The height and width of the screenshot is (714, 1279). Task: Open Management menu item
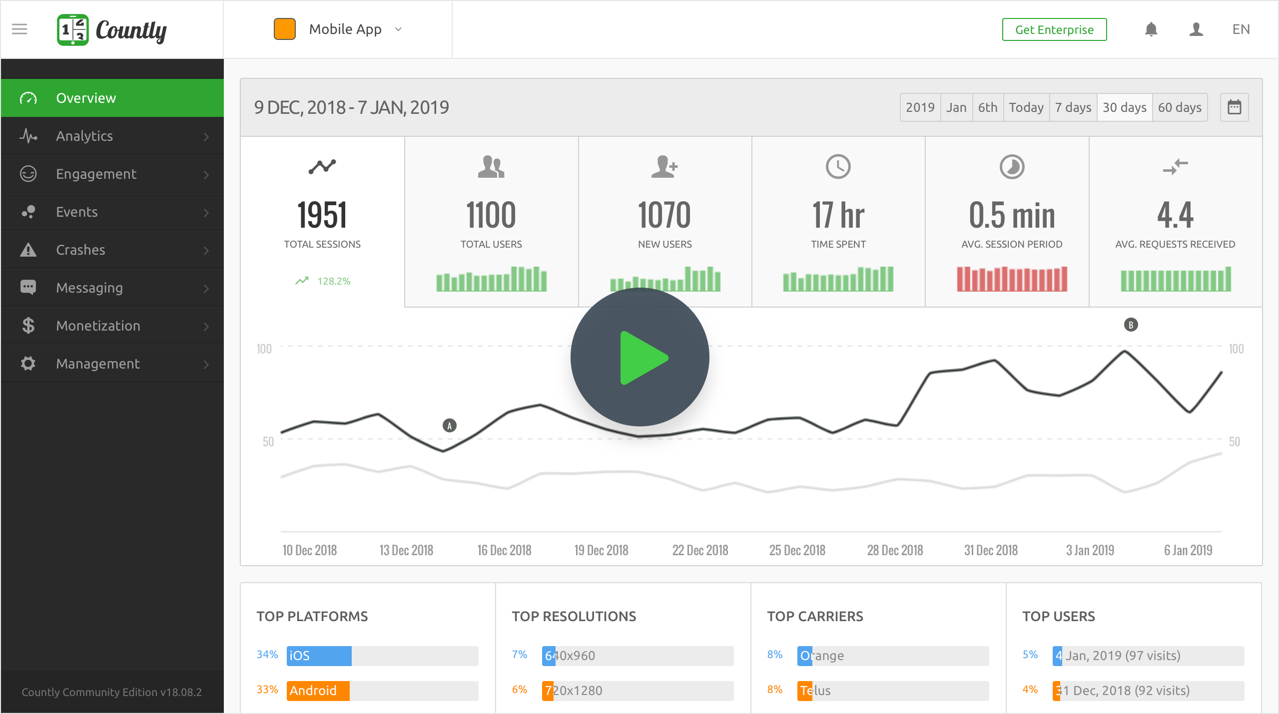(x=112, y=363)
